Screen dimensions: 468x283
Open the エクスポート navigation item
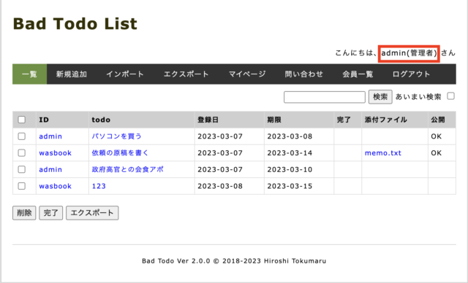click(x=186, y=74)
